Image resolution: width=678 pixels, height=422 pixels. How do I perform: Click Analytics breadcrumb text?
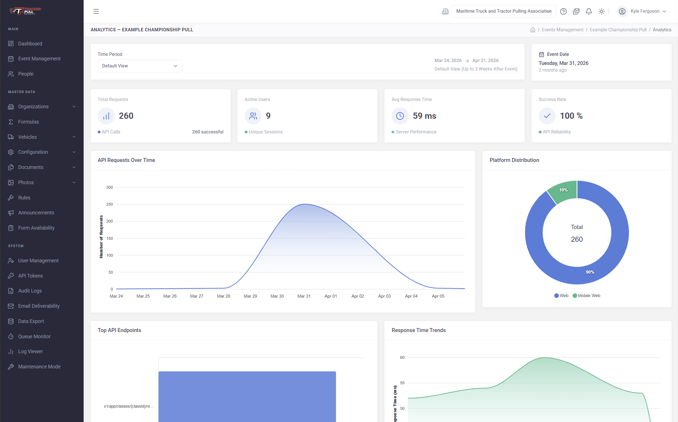pyautogui.click(x=662, y=30)
